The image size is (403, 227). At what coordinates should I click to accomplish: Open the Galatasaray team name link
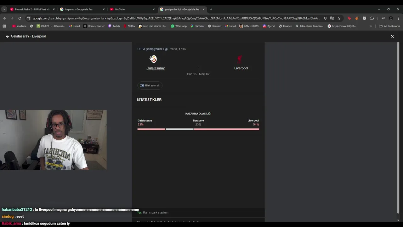156,68
